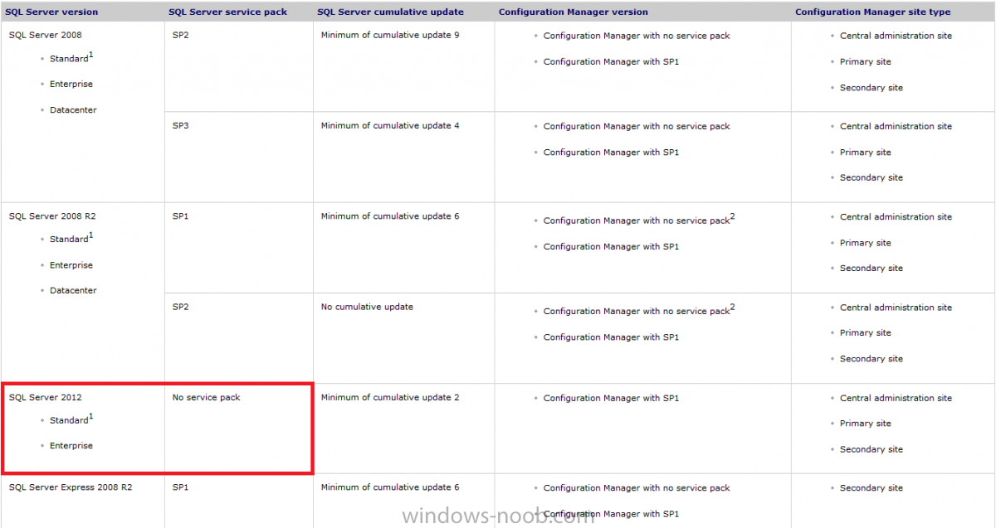Select no service pack entry in Express row
The image size is (996, 528).
tap(637, 488)
